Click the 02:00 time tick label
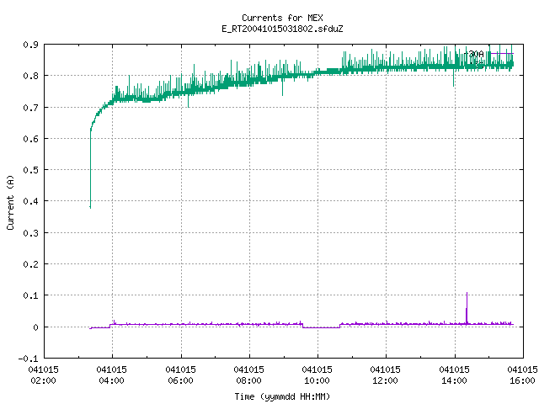539x404 pixels. 43,380
